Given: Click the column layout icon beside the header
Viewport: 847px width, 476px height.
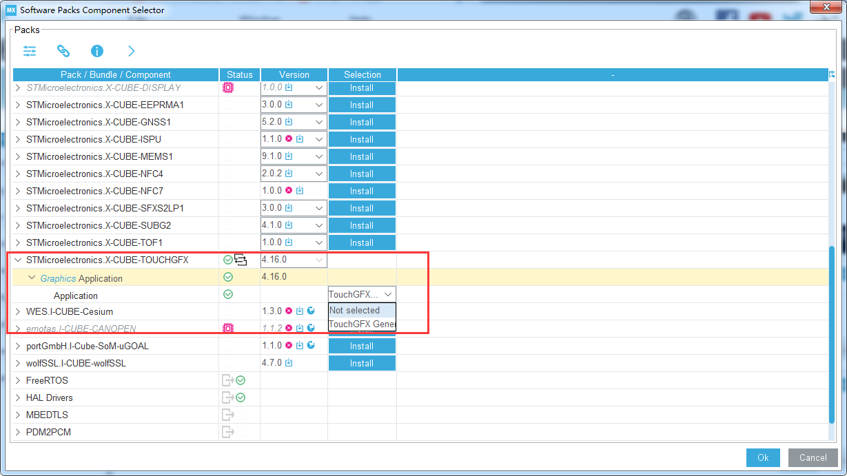Looking at the screenshot, I should pos(832,74).
